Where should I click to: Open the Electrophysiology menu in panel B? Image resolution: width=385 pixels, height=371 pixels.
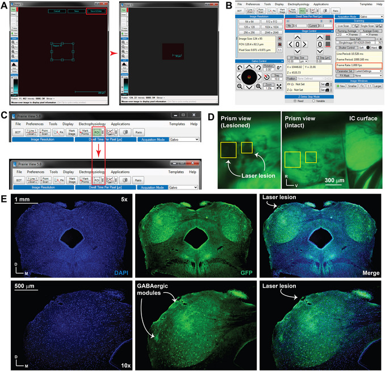click(x=298, y=4)
